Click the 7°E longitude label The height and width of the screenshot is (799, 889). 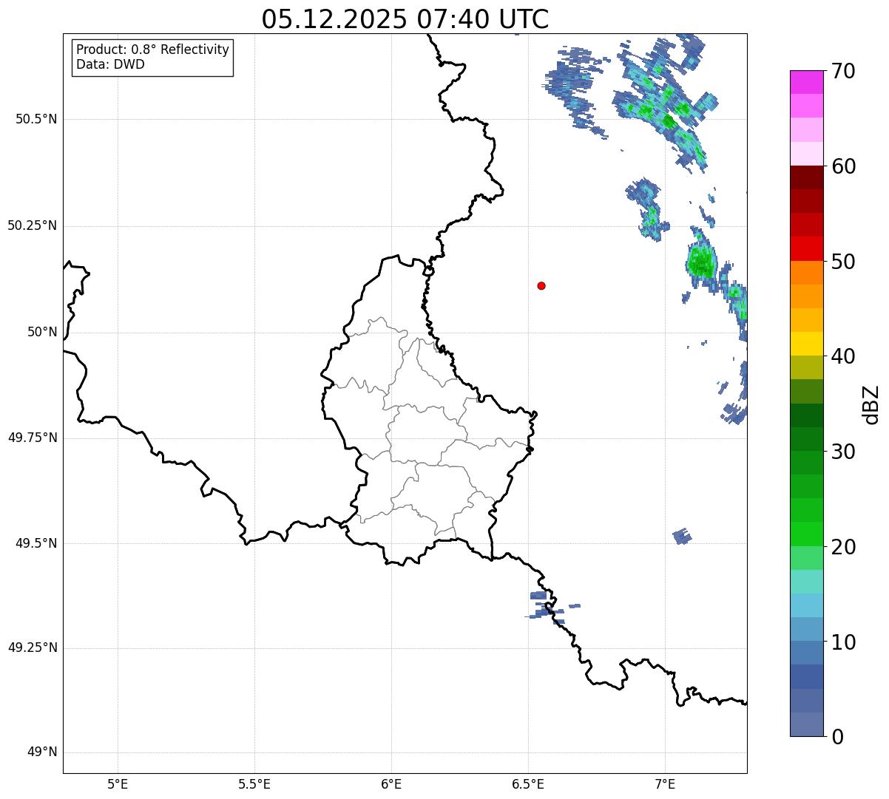tap(665, 783)
